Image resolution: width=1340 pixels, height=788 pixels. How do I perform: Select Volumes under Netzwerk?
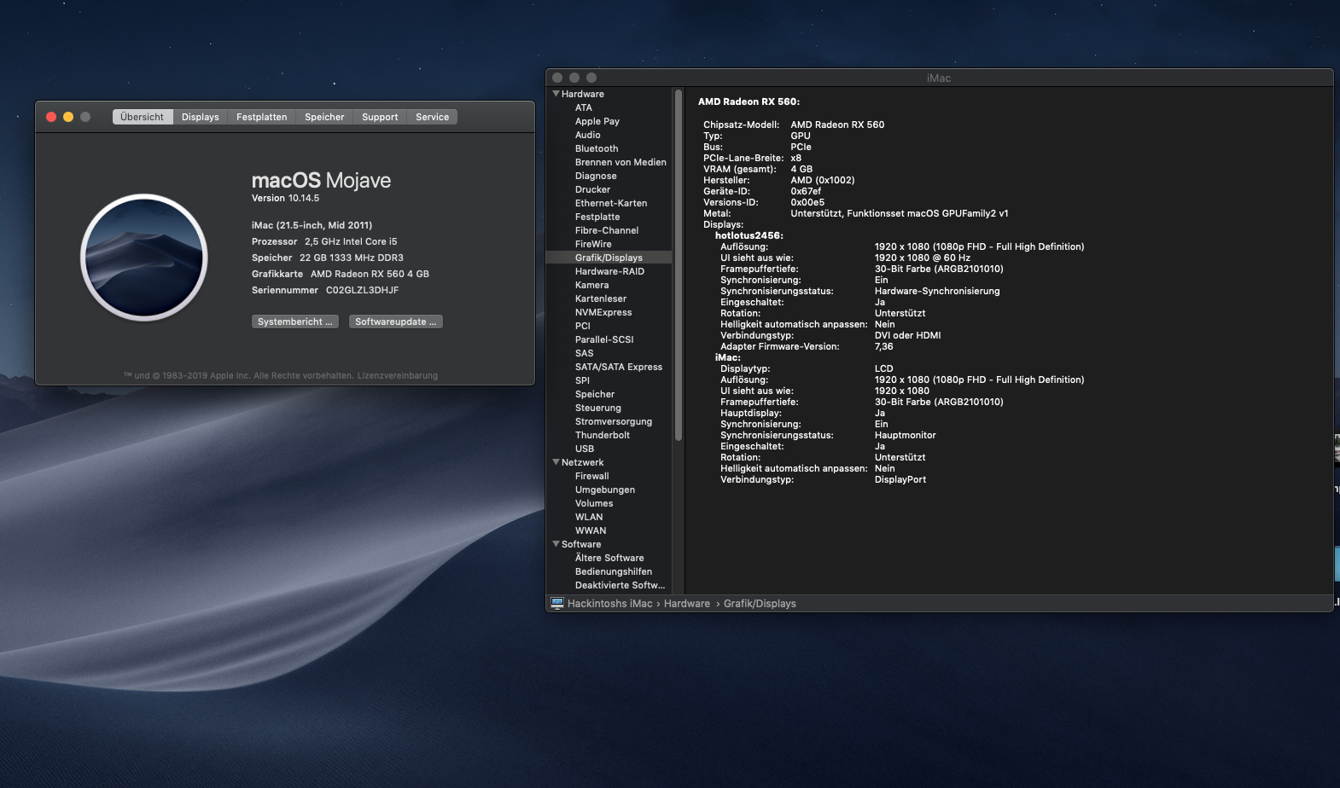coord(594,503)
